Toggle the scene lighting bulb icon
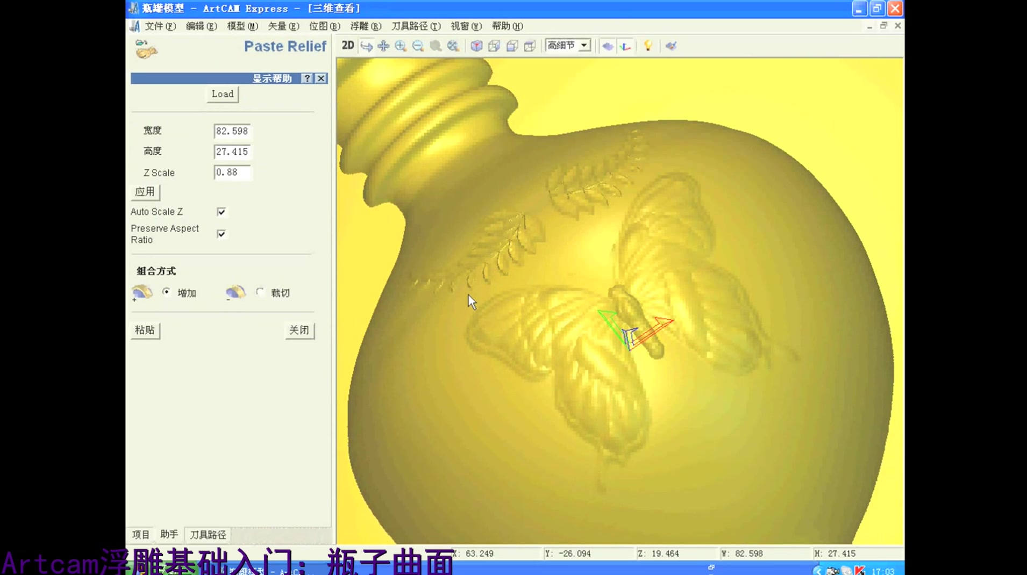The image size is (1027, 575). pyautogui.click(x=648, y=46)
